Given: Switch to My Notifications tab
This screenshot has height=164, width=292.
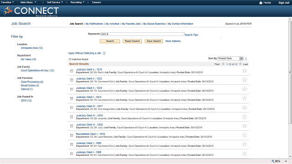Looking at the screenshot, I should [94, 24].
